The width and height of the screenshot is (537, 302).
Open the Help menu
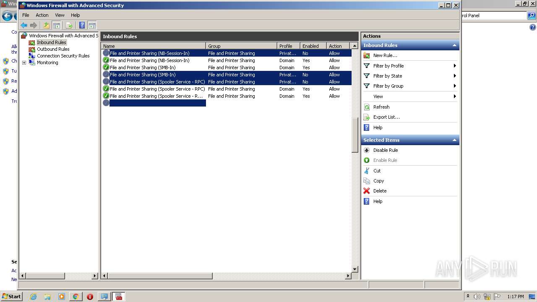click(76, 15)
